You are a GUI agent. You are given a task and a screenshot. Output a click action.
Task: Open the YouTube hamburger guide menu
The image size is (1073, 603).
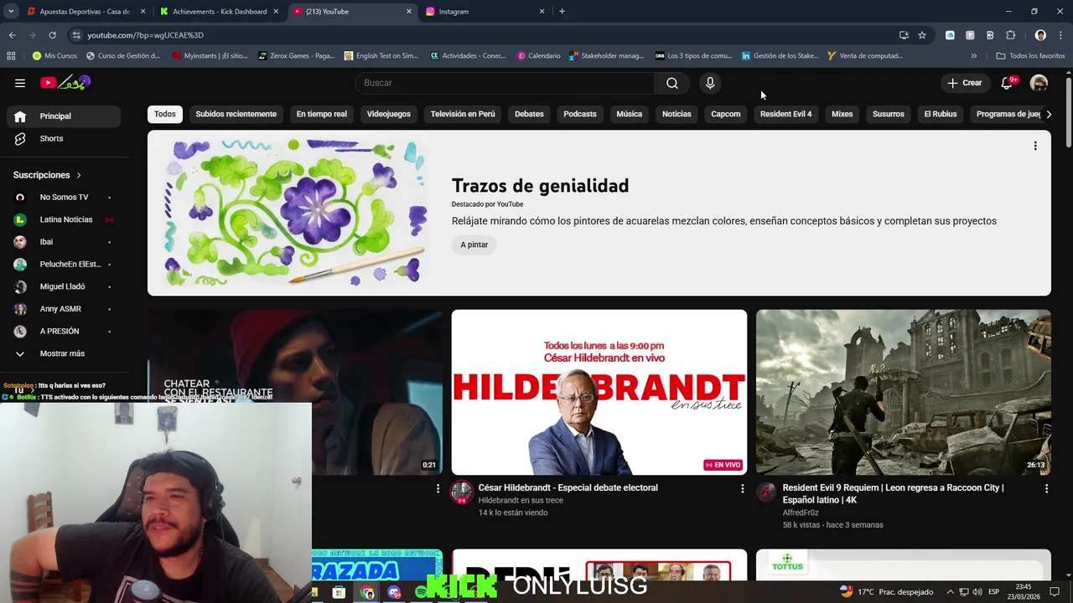[20, 83]
